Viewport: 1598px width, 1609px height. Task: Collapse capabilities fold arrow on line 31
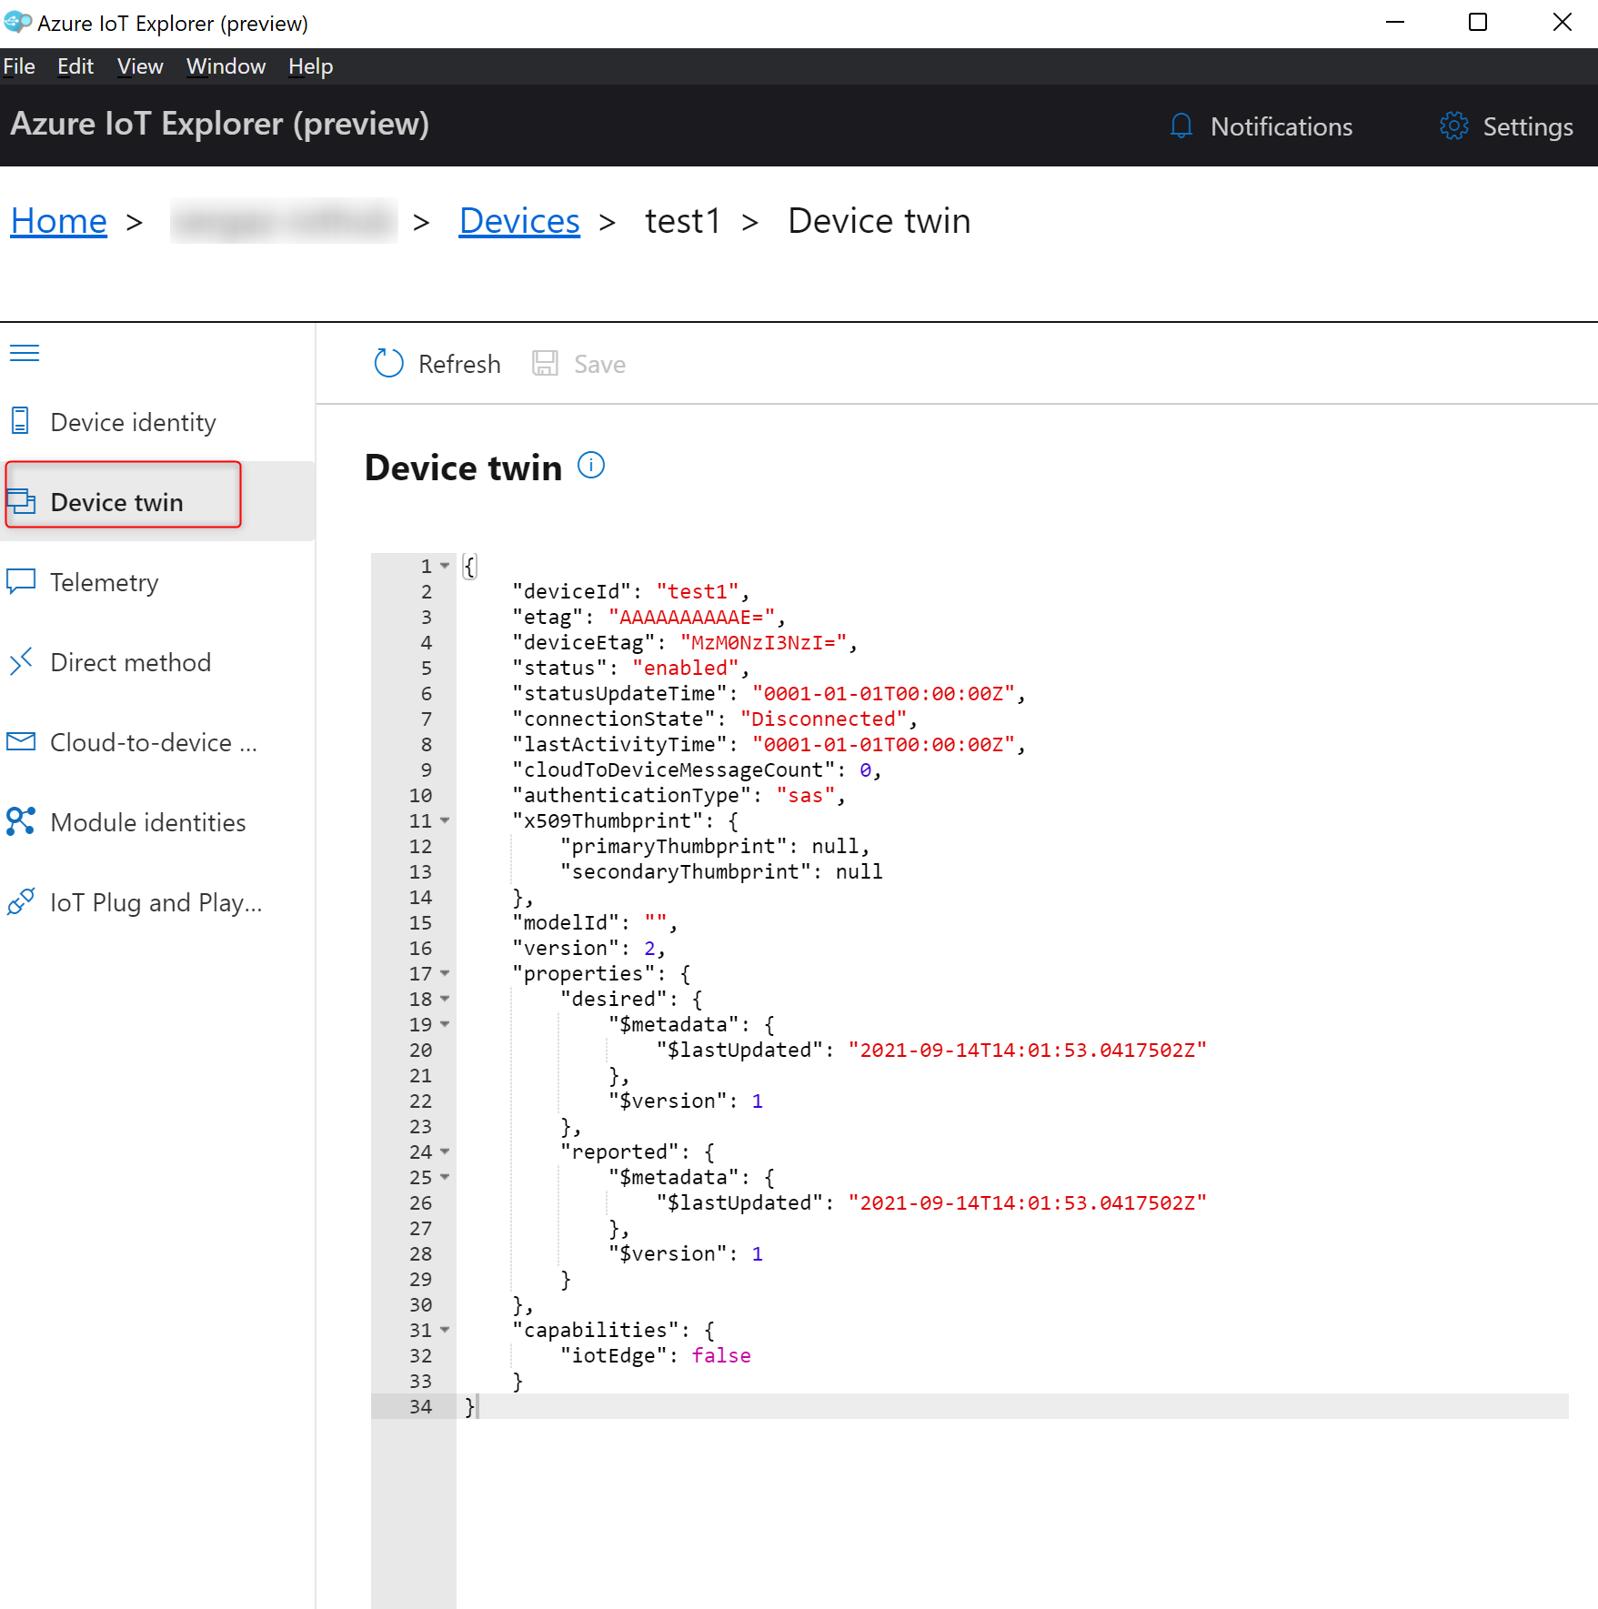click(x=445, y=1330)
